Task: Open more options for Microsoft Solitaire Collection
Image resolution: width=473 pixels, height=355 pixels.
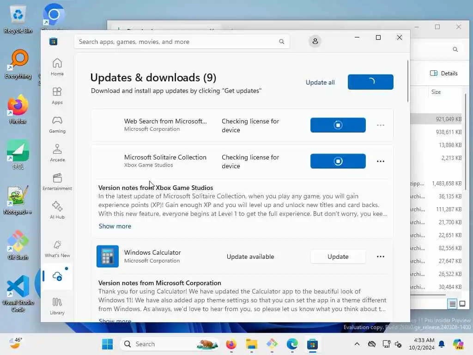Action: pos(381,161)
